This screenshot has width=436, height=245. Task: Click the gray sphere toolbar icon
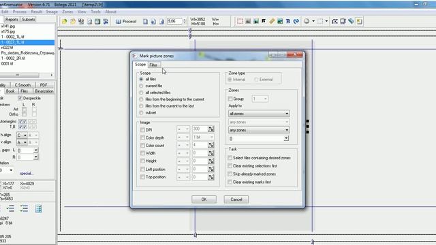(307, 21)
